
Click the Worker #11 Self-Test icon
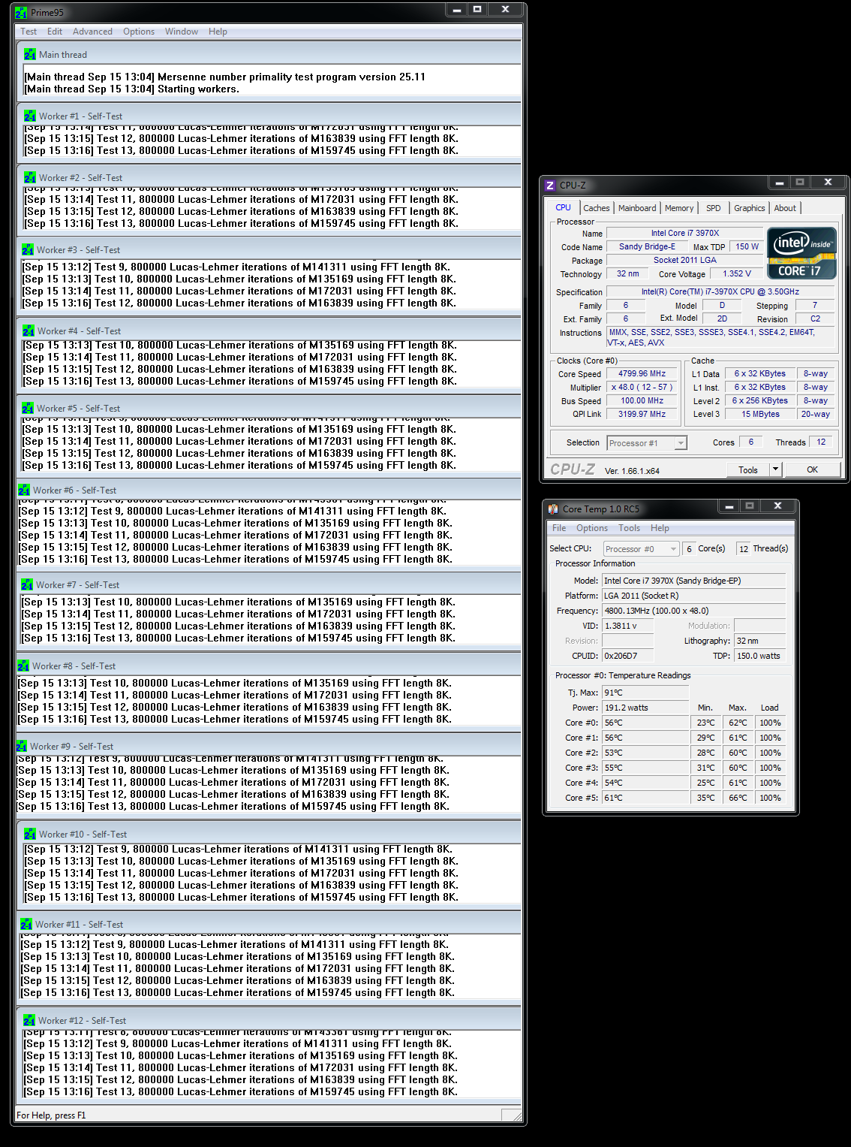26,925
